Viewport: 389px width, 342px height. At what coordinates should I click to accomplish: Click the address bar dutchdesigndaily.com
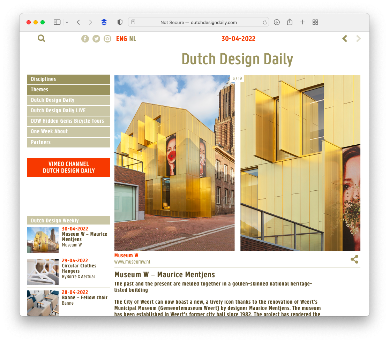coord(199,22)
